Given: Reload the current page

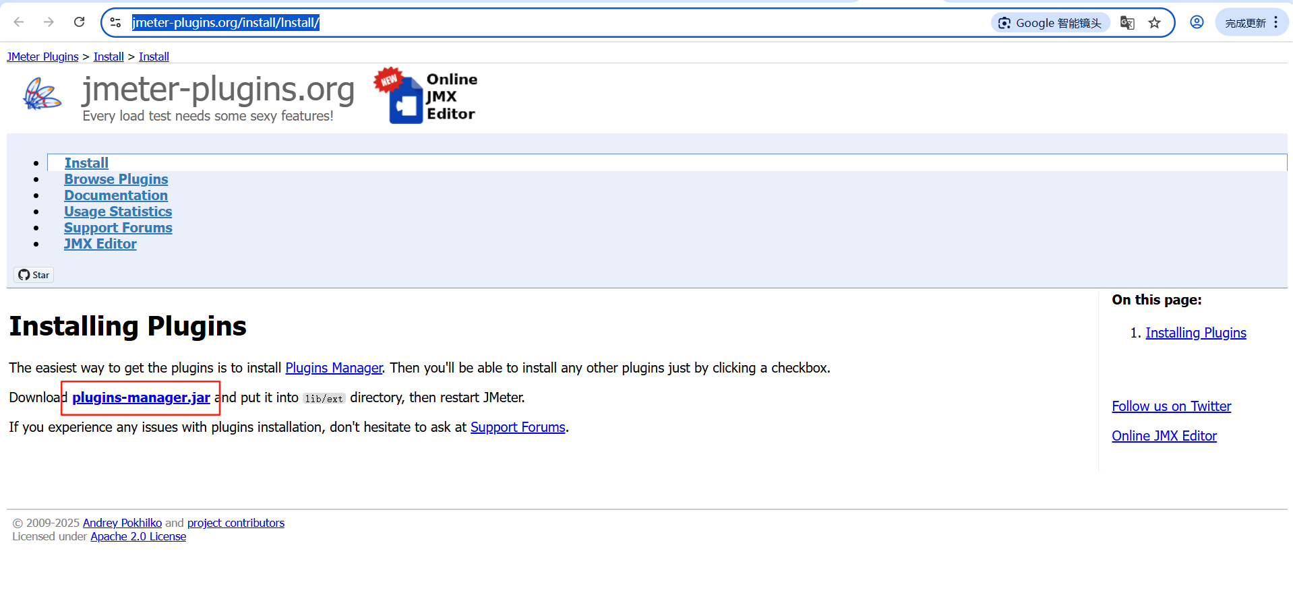Looking at the screenshot, I should click(x=79, y=22).
